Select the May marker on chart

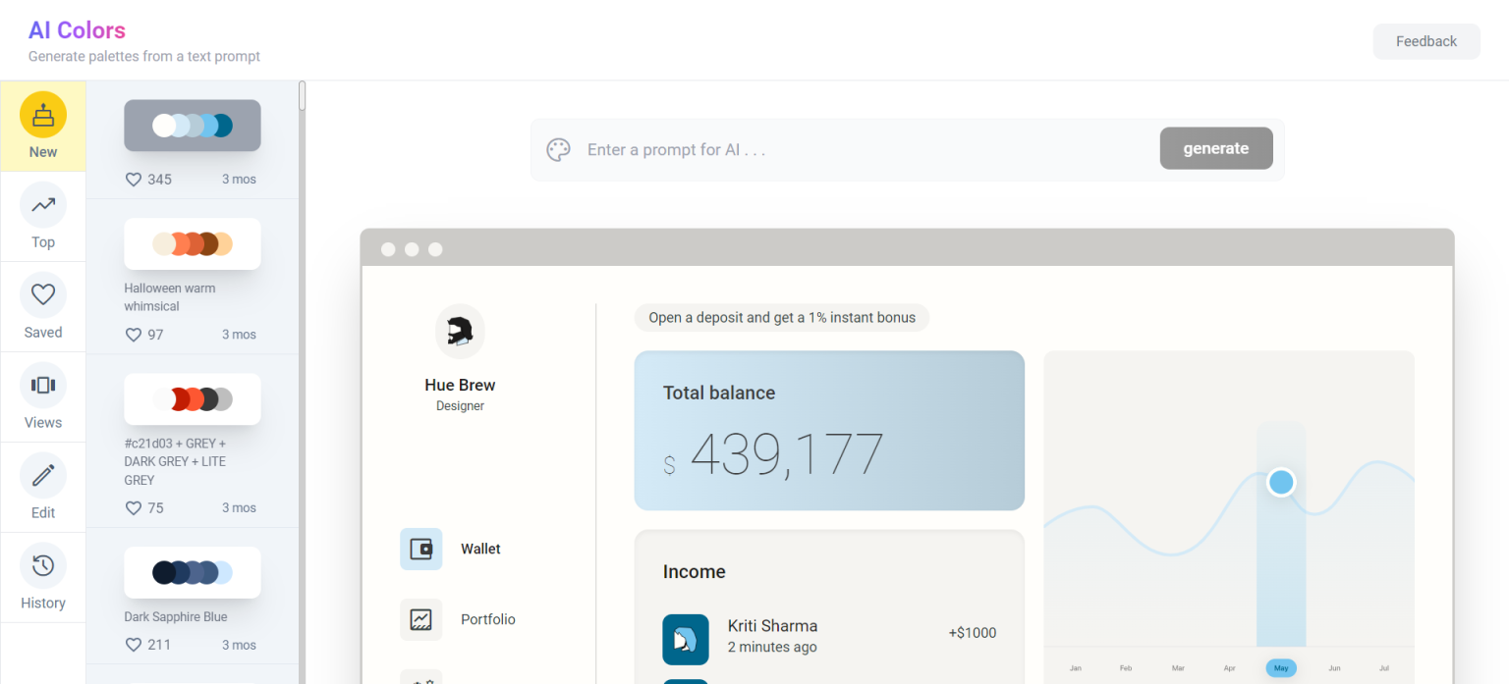coord(1280,668)
